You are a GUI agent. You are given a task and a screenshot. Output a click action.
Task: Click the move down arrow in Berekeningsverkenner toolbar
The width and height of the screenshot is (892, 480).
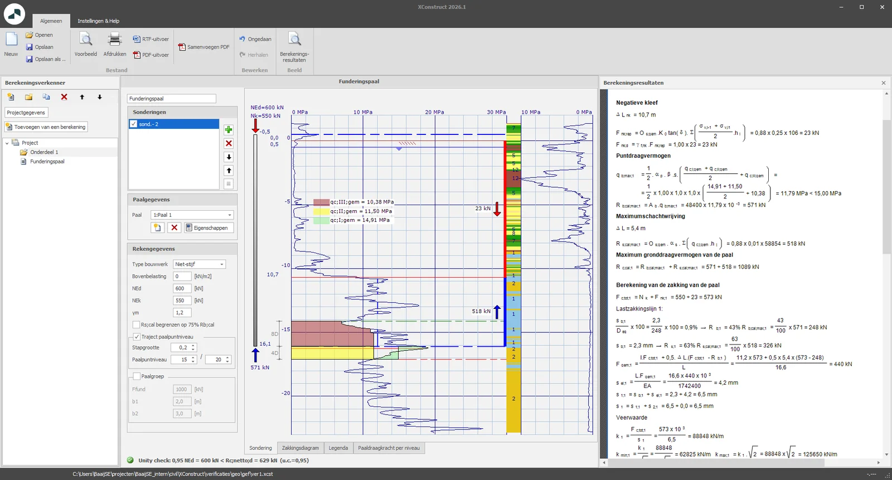pos(100,97)
